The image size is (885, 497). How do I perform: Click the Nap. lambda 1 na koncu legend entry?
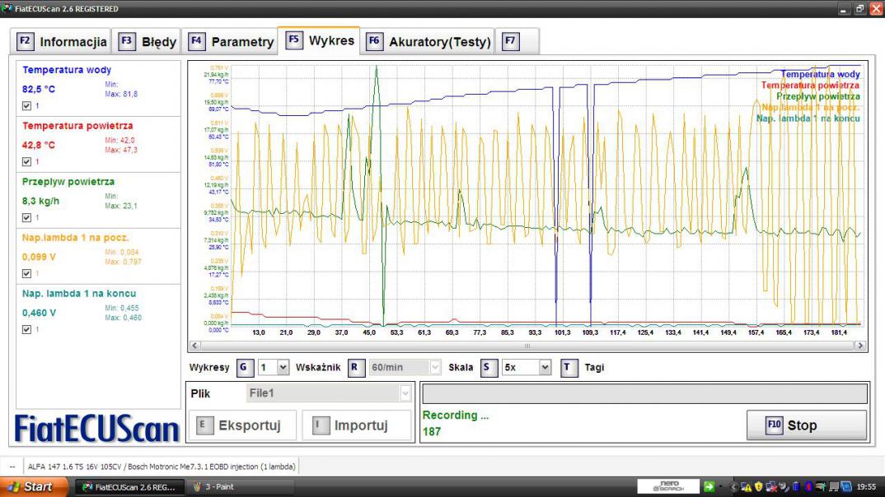[x=808, y=118]
